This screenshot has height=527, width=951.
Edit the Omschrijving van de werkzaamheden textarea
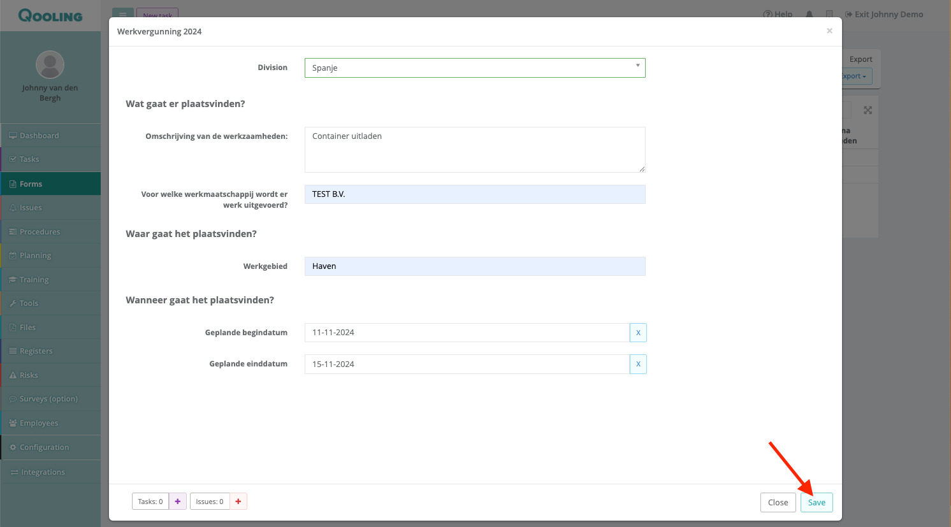(x=475, y=150)
